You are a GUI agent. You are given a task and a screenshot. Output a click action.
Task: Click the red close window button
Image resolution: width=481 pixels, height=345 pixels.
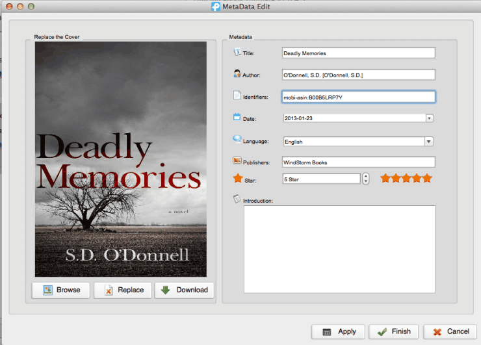coord(9,6)
